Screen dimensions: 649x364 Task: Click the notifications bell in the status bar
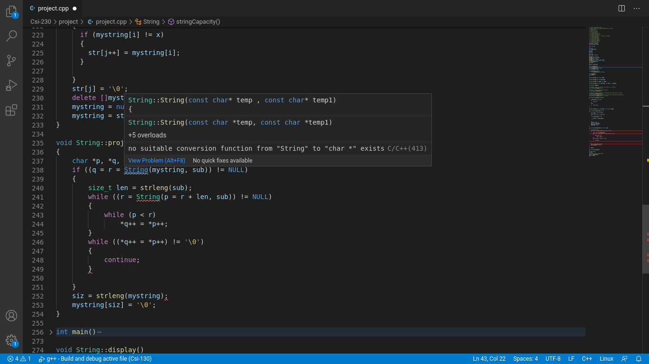click(639, 359)
